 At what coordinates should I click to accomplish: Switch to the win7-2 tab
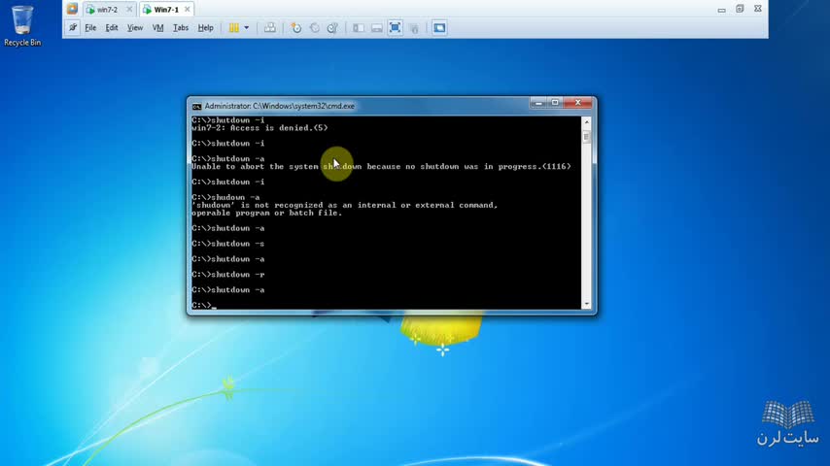pos(109,10)
